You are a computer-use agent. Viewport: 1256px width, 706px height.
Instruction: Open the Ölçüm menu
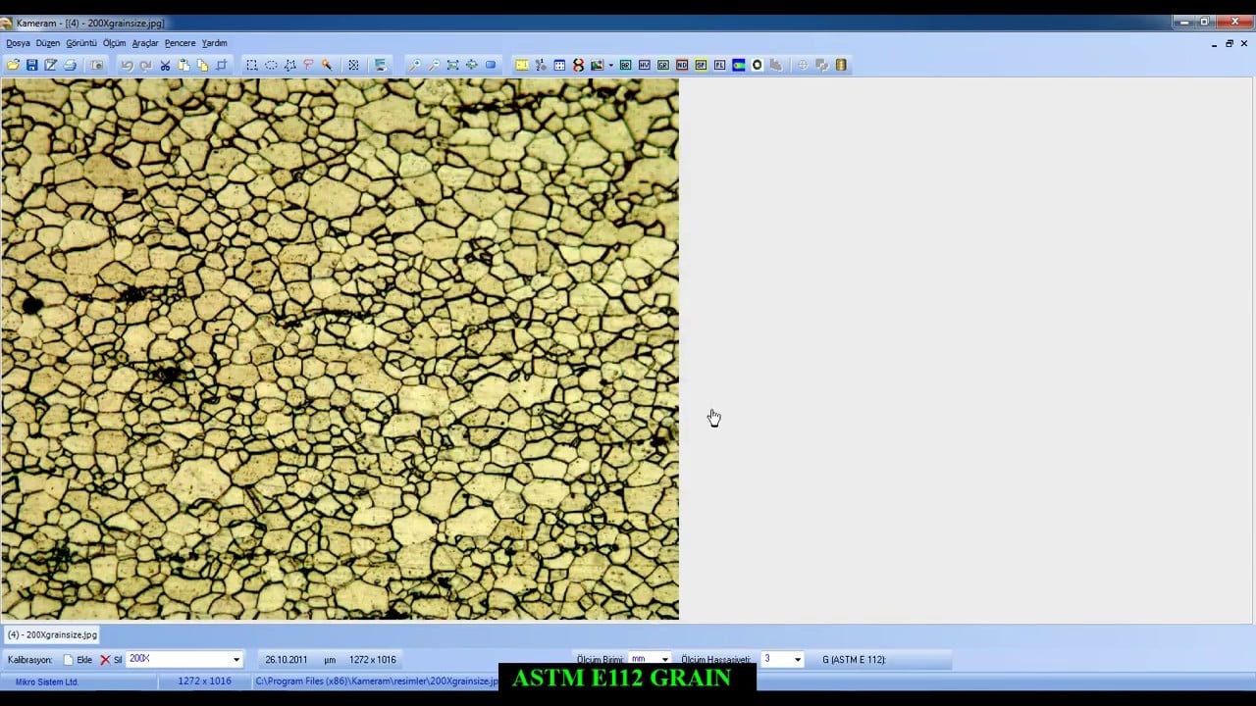click(x=115, y=43)
